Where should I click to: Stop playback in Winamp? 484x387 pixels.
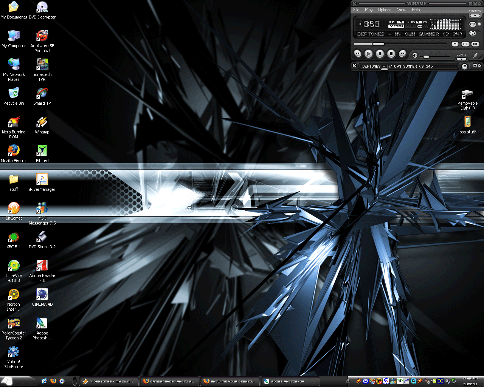coord(391,54)
